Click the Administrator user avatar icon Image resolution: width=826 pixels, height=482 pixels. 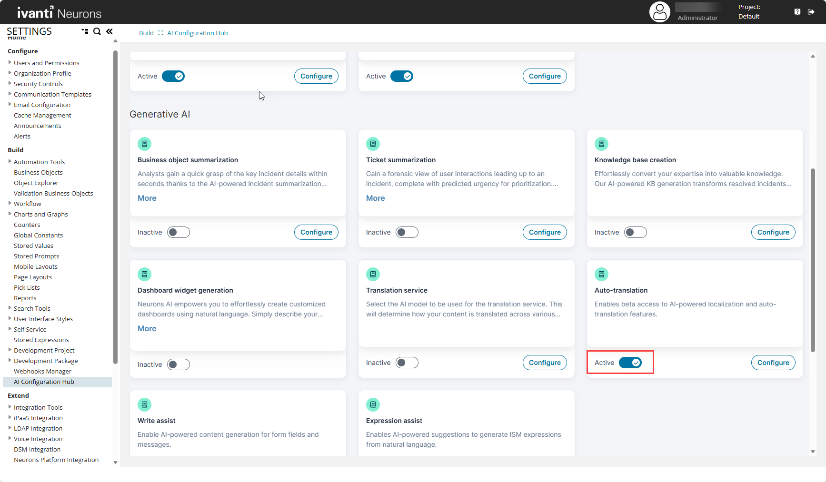[659, 12]
